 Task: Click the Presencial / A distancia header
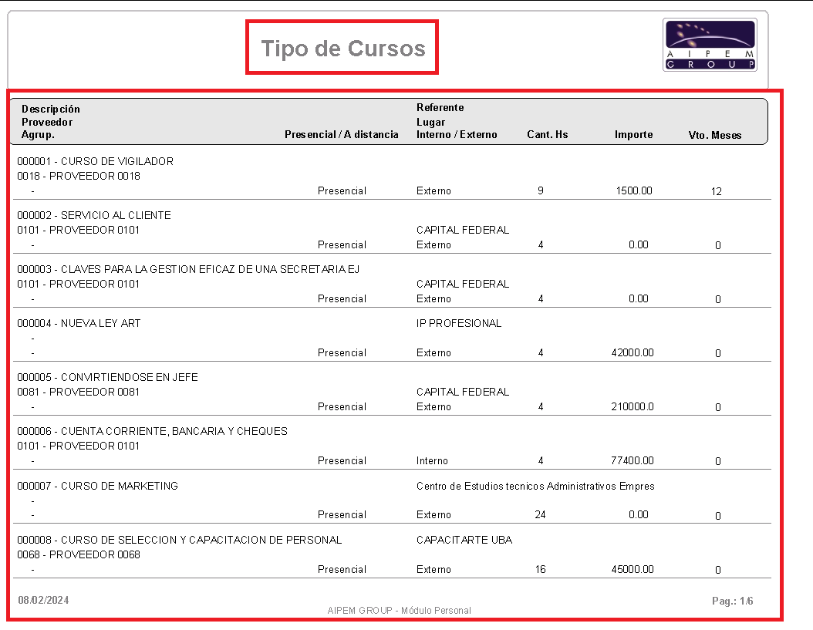click(341, 134)
